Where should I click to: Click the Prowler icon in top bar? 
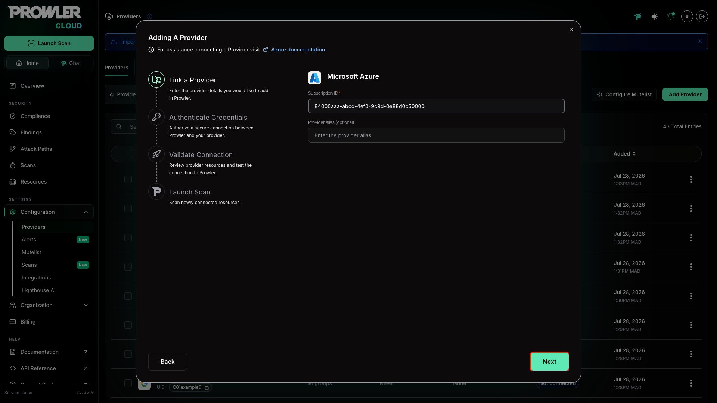tap(638, 16)
